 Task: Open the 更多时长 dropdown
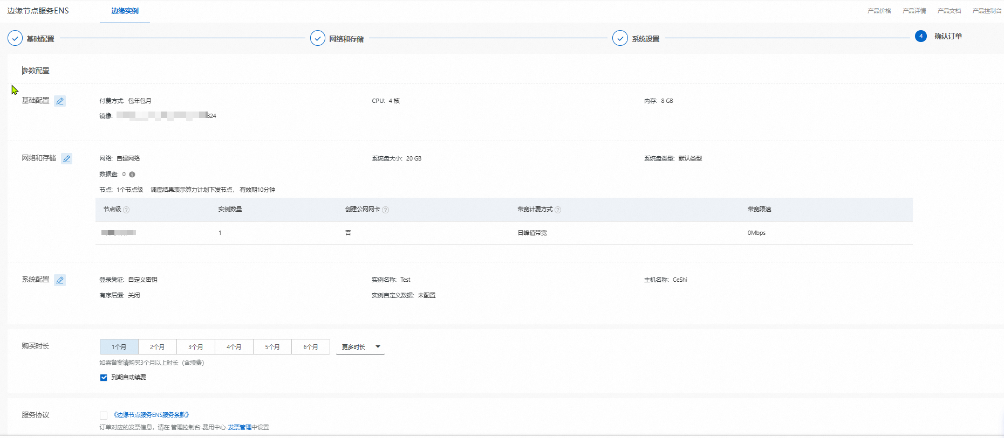tap(360, 347)
